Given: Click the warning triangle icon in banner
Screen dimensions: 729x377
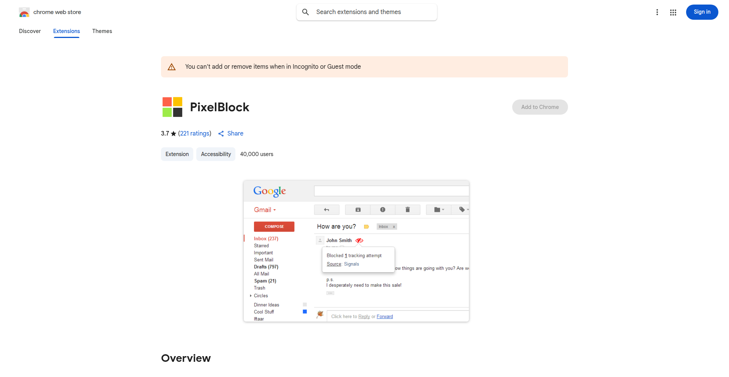Looking at the screenshot, I should (172, 67).
